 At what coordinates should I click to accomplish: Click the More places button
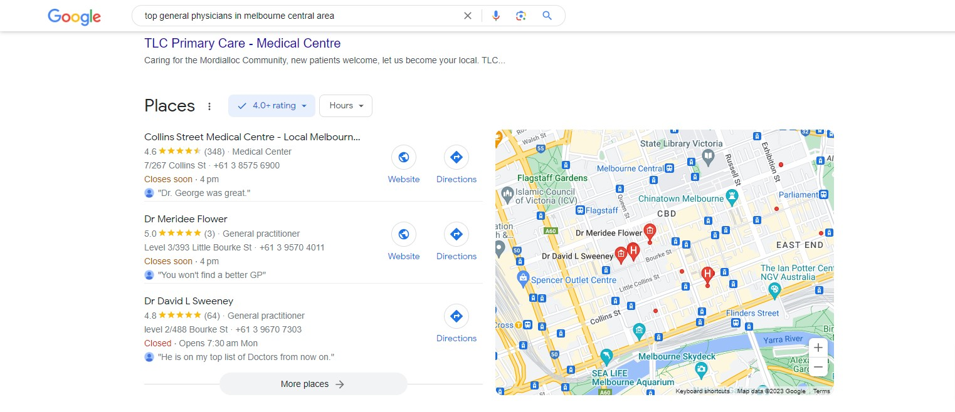[x=314, y=384]
